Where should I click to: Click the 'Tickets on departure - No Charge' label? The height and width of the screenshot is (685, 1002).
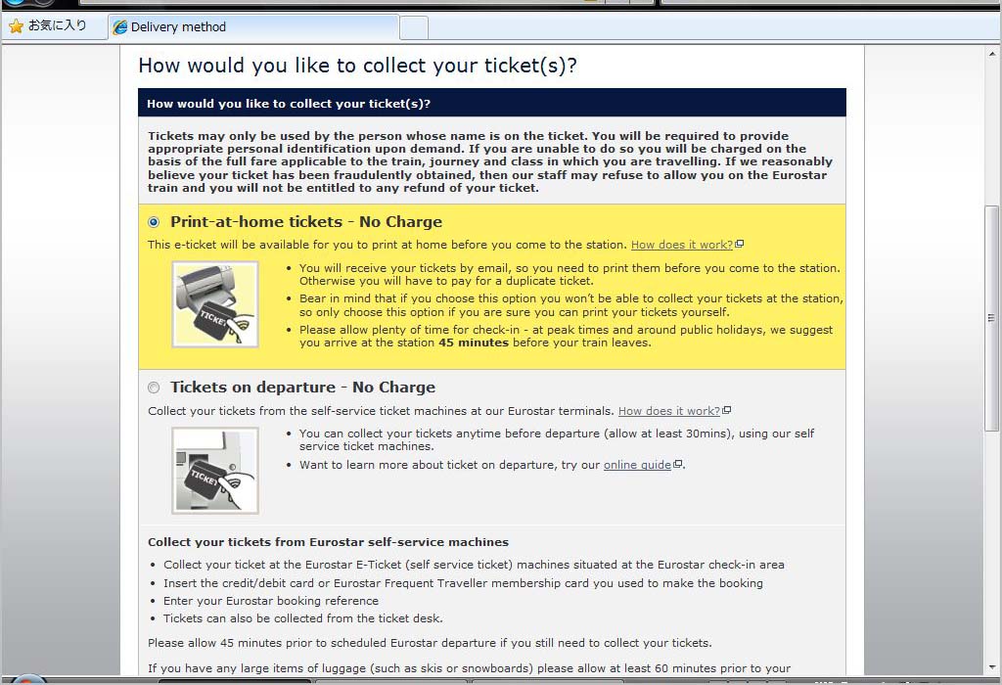click(302, 388)
